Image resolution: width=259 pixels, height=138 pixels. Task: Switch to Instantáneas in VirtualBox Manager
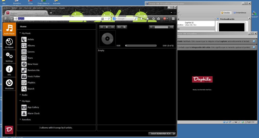(x=240, y=13)
